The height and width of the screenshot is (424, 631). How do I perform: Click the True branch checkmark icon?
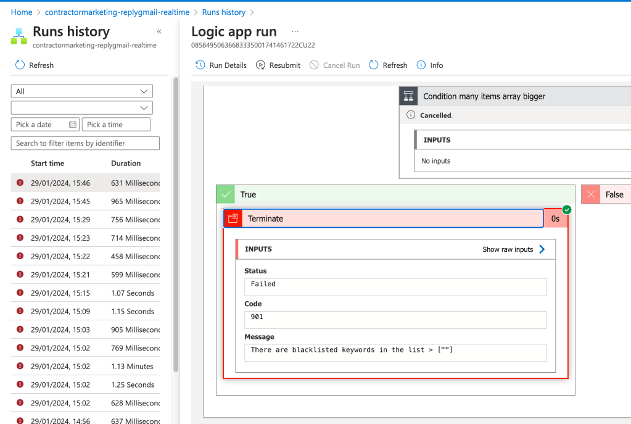(x=226, y=194)
